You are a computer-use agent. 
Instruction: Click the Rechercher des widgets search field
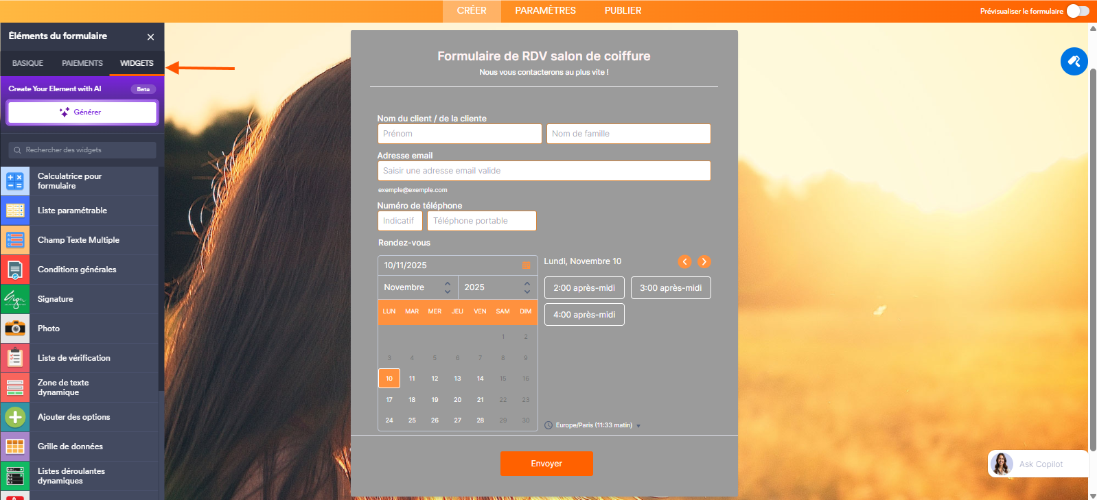(x=82, y=150)
